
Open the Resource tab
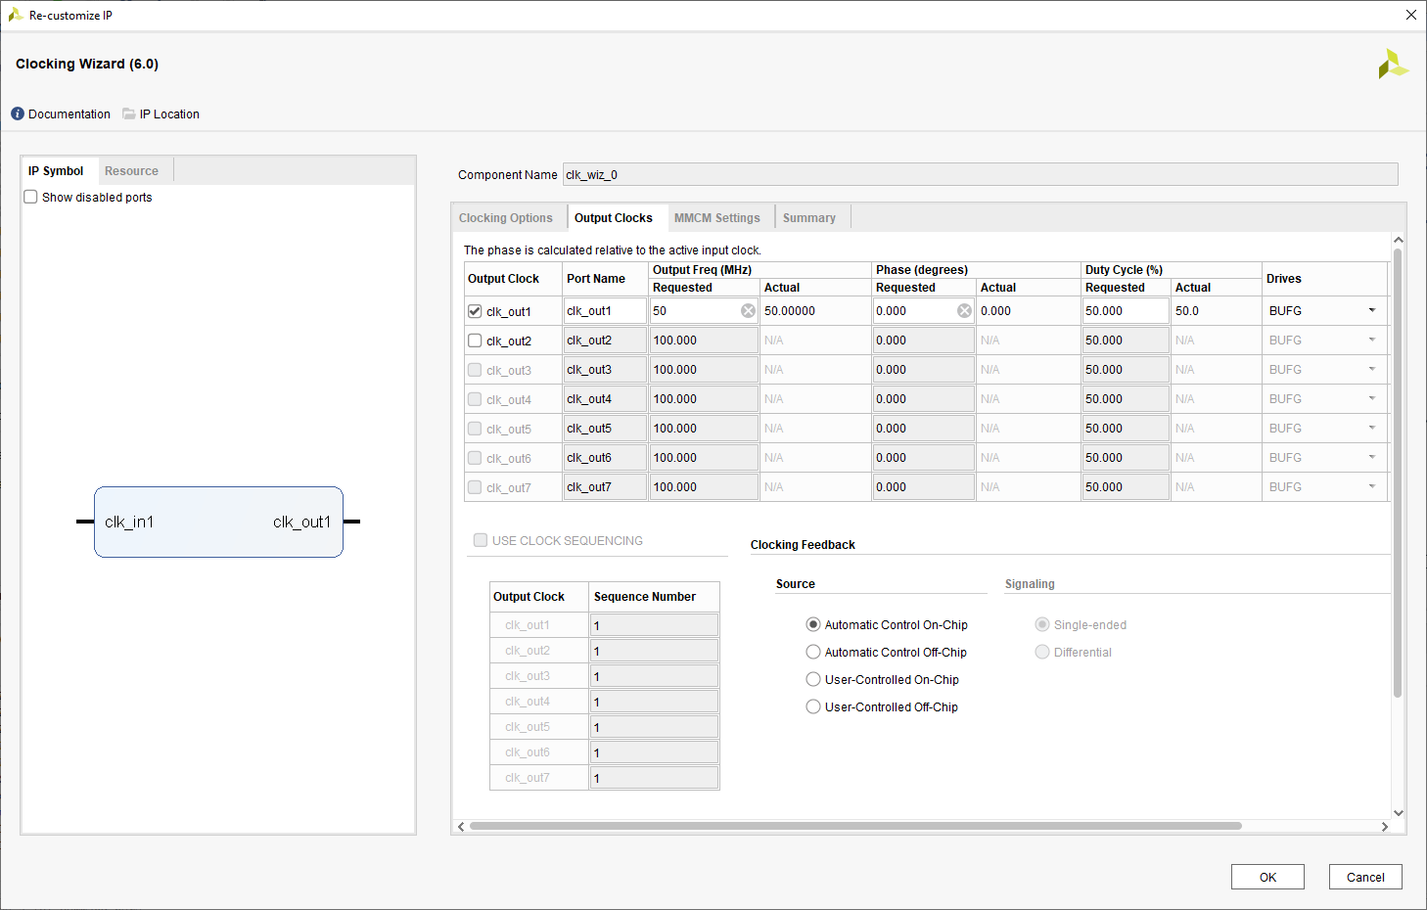(x=132, y=171)
